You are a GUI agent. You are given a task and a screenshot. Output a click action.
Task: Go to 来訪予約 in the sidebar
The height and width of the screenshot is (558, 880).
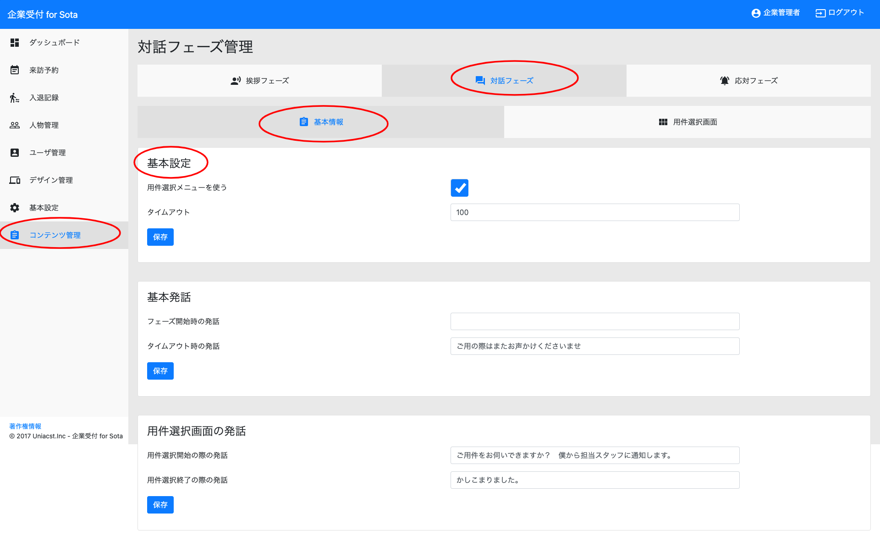64,70
